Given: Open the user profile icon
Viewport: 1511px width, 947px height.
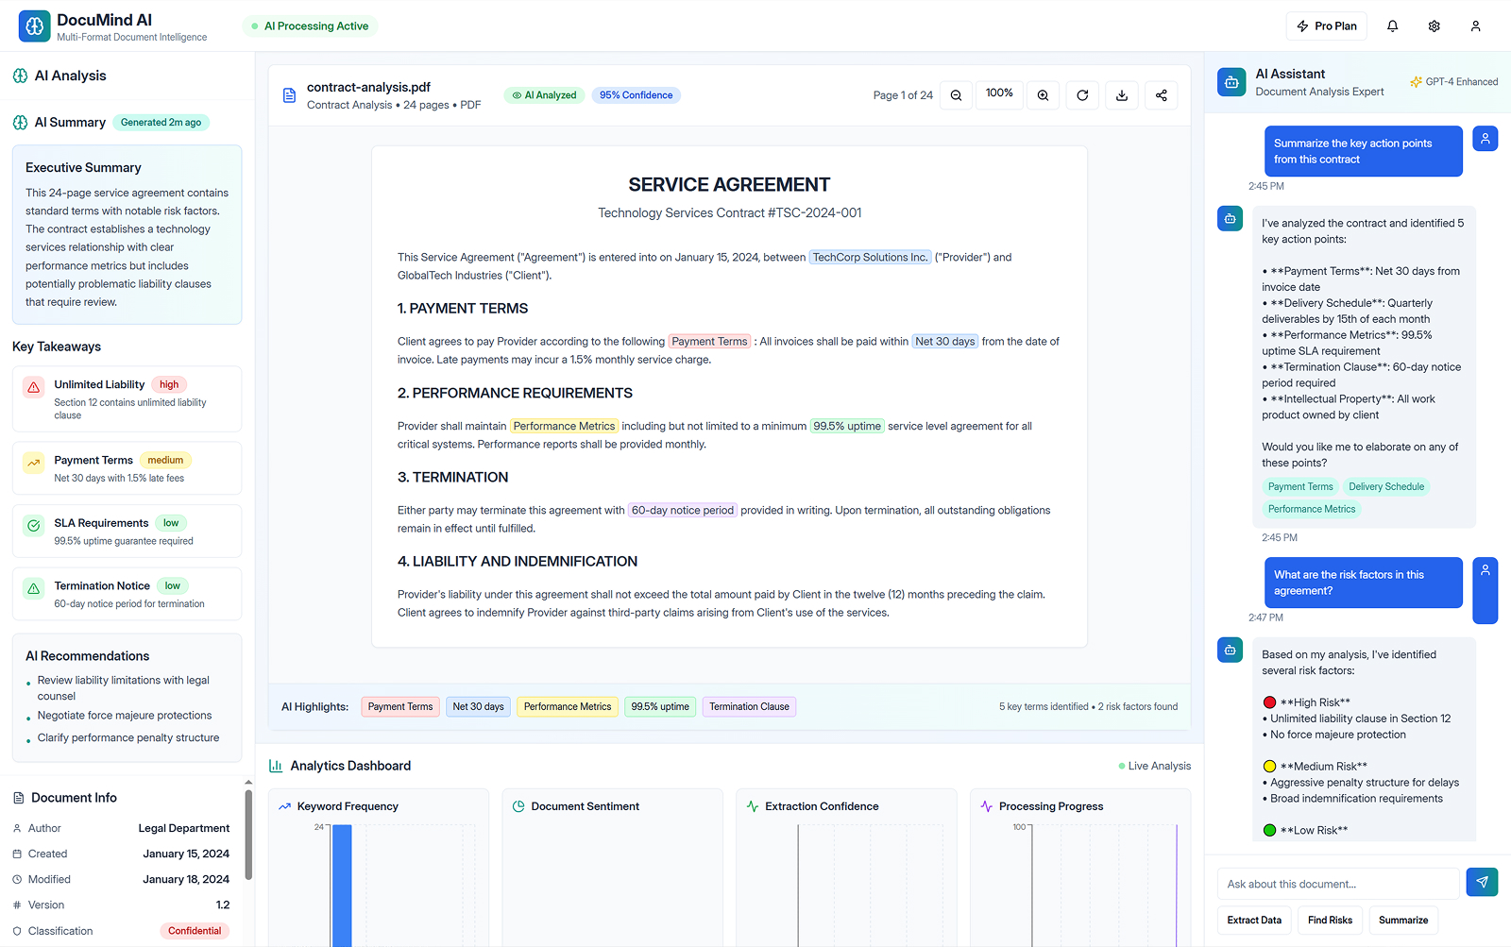Looking at the screenshot, I should coord(1475,26).
